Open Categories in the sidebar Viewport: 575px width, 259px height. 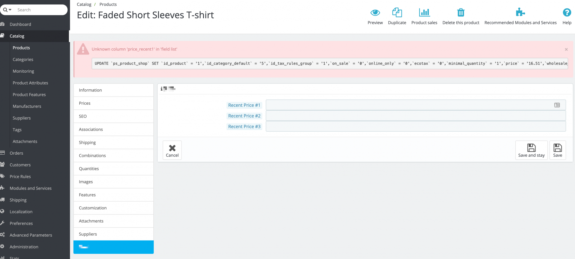click(x=23, y=60)
